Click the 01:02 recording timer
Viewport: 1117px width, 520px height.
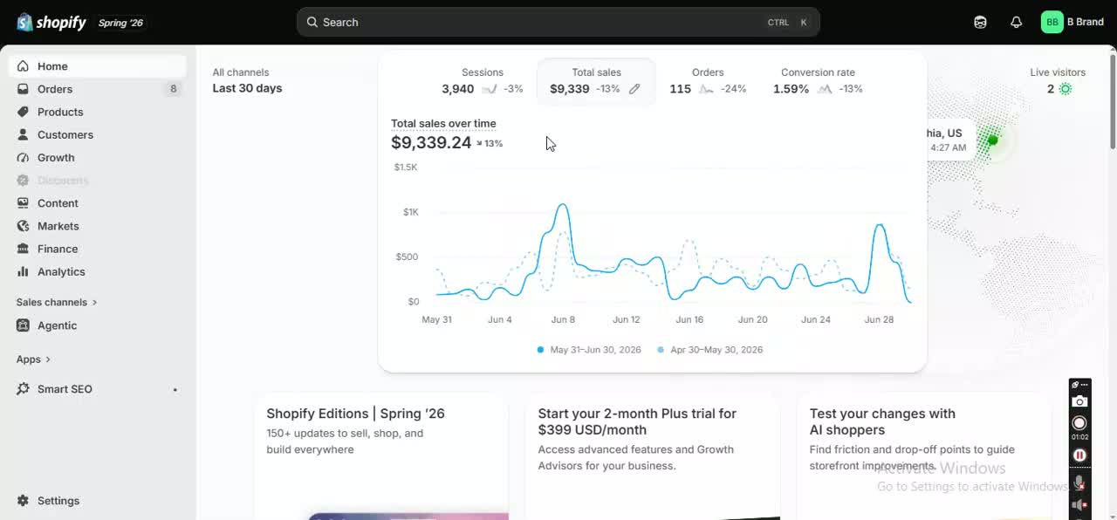(1079, 437)
